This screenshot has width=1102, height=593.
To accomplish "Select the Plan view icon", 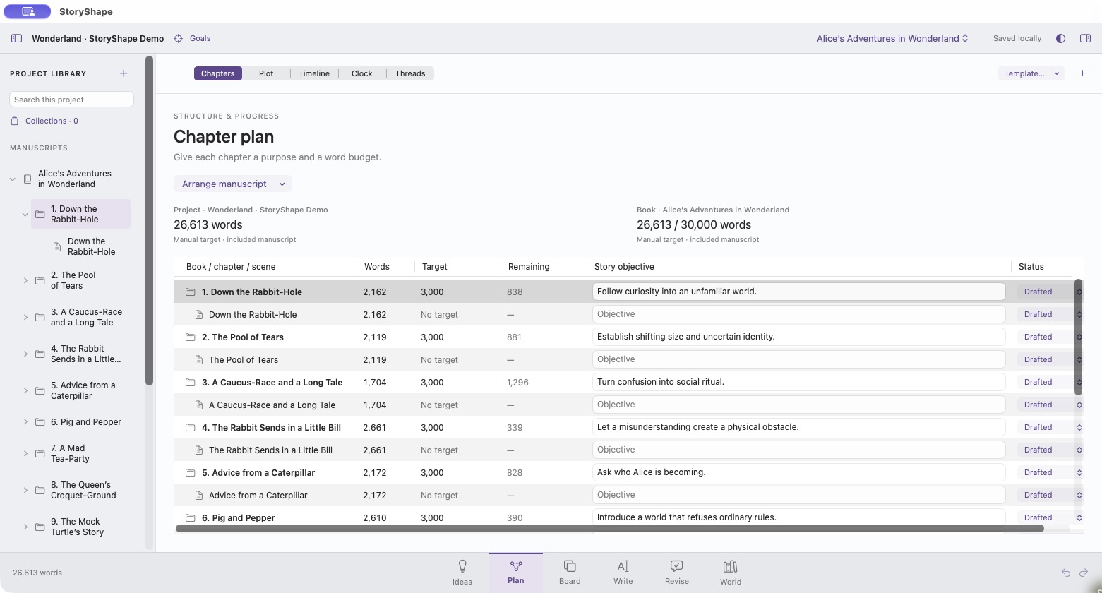I will click(516, 566).
